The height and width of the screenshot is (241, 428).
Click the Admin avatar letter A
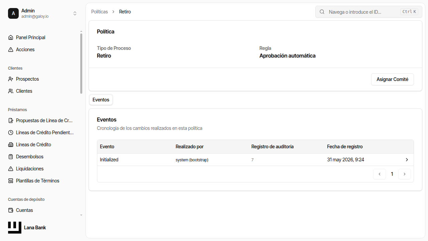(x=13, y=13)
